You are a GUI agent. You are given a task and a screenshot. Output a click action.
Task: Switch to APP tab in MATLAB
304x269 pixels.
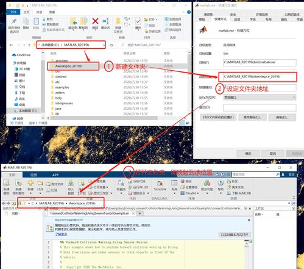(x=55, y=175)
